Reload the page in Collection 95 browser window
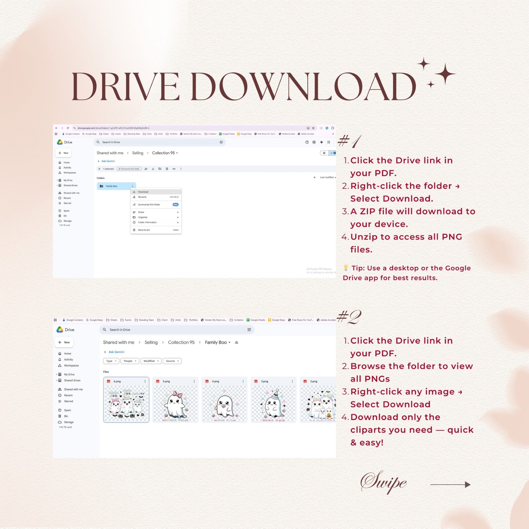This screenshot has height=529, width=529. pos(68,128)
